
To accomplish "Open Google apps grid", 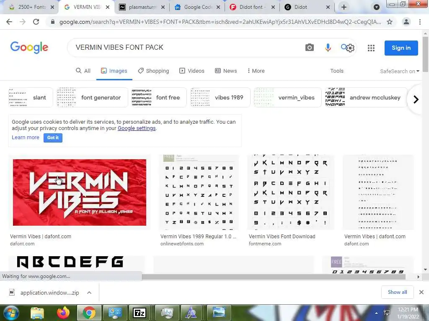I will 371,48.
